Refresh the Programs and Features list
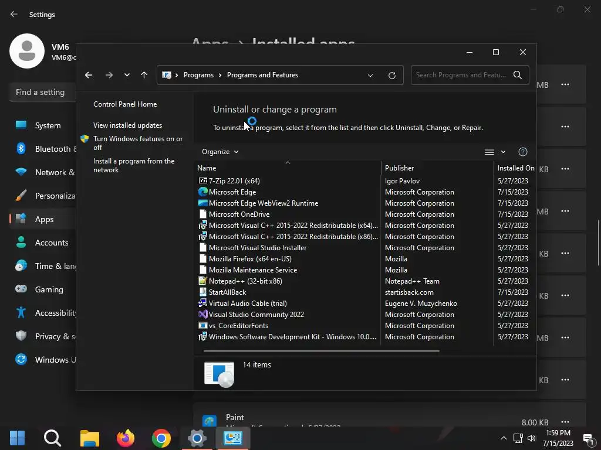Image resolution: width=601 pixels, height=450 pixels. coord(391,76)
